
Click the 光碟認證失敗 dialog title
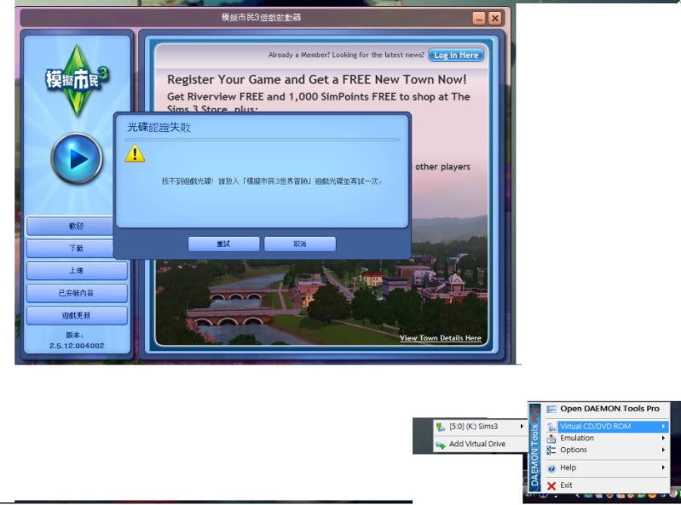point(159,127)
